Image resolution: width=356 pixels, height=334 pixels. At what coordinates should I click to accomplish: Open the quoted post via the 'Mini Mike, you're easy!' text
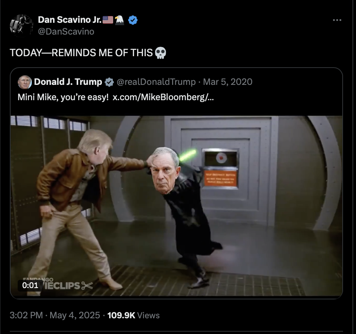click(63, 97)
